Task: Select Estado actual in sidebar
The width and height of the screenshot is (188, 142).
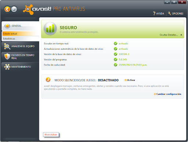Action: (x=21, y=34)
